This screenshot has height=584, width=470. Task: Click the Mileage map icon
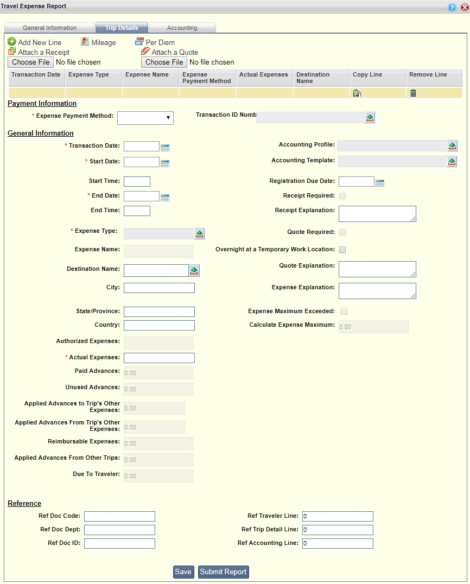click(x=85, y=41)
